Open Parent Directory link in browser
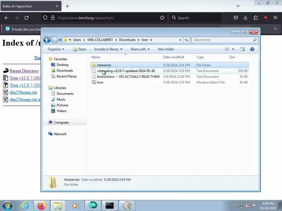 pyautogui.click(x=24, y=71)
